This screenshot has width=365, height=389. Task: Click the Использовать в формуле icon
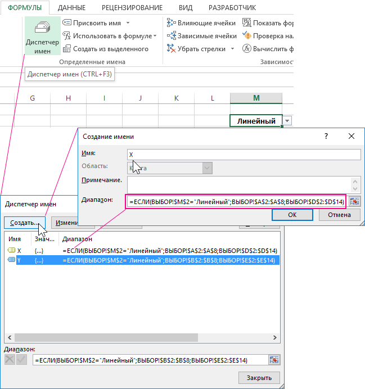click(66, 35)
